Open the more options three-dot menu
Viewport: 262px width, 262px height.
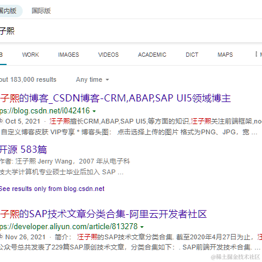click(256, 54)
